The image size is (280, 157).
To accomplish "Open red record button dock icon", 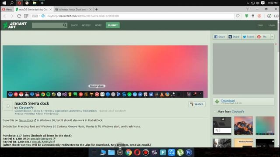I will point(146,152).
